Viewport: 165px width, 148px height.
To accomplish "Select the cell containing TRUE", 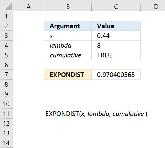I will (116, 55).
